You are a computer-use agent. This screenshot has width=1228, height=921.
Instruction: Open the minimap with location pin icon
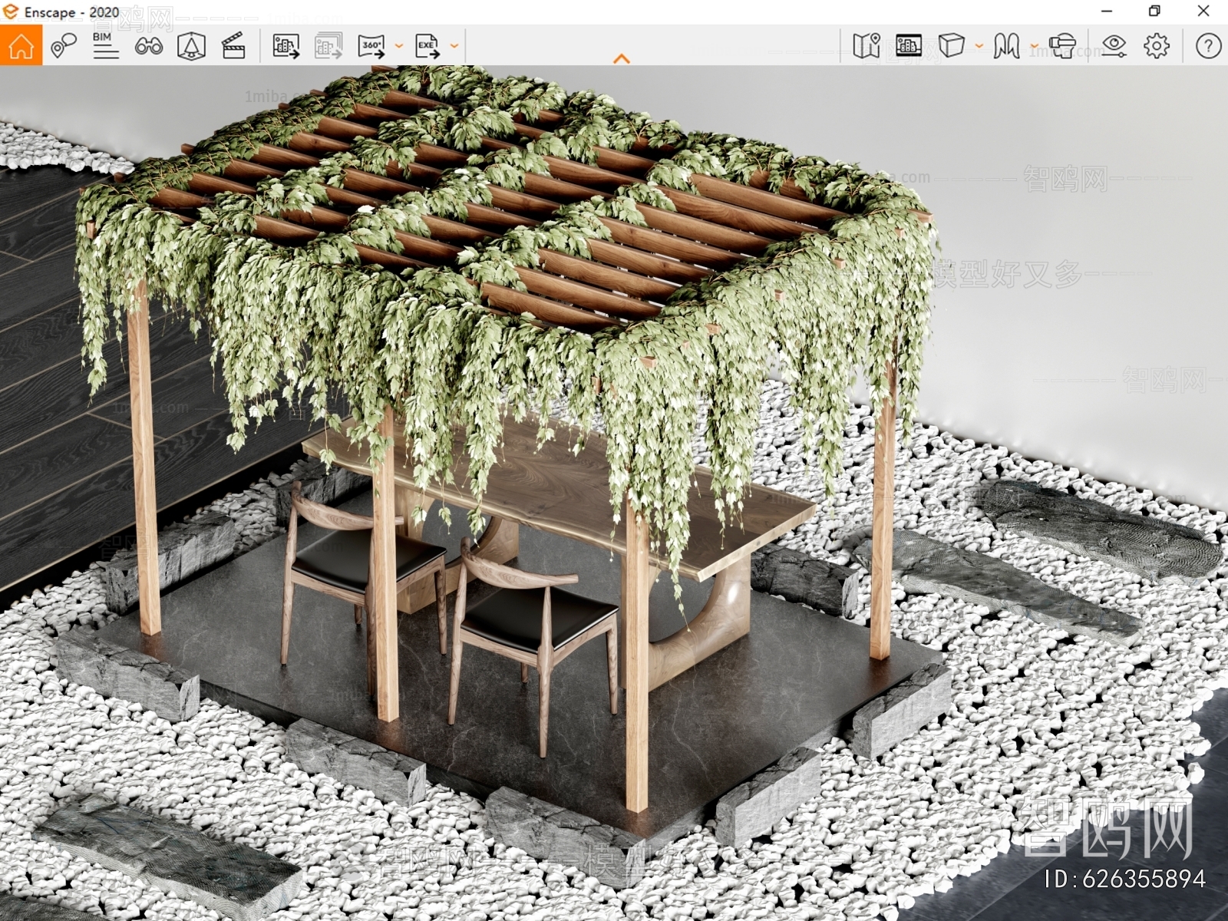867,46
